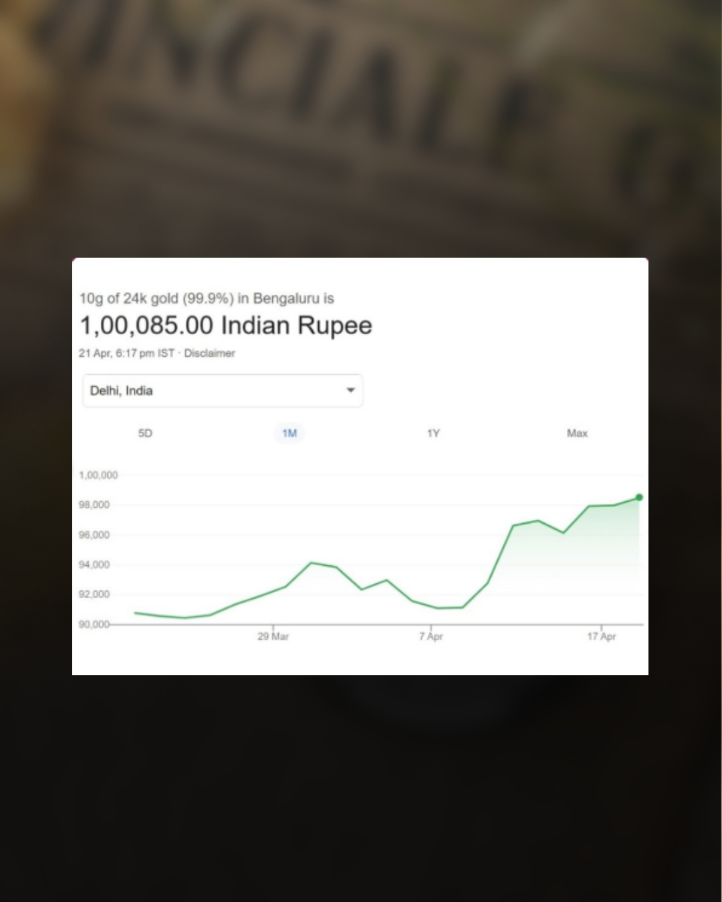
Task: Switch chart to Max range
Action: click(x=577, y=434)
